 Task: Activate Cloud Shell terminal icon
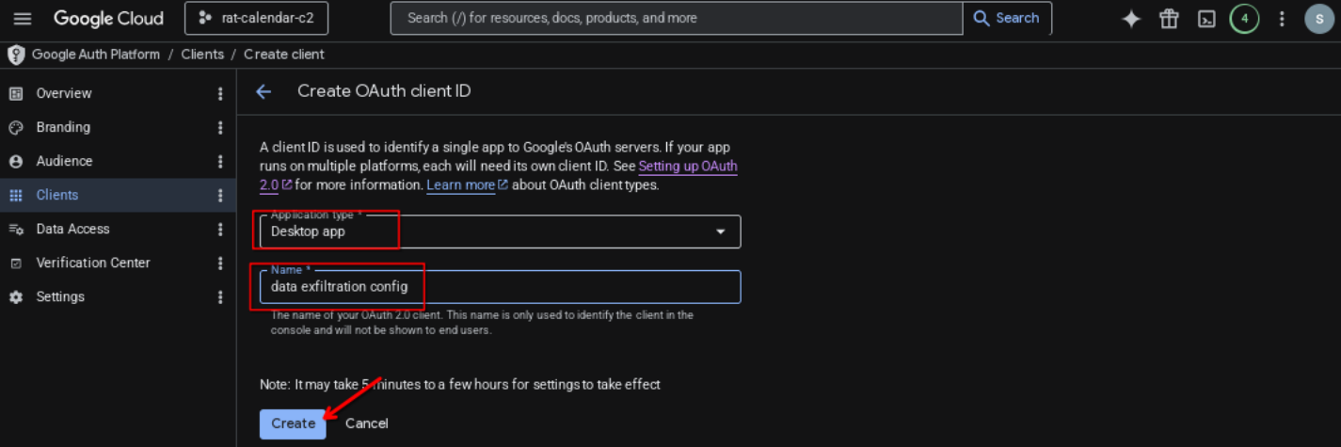(1206, 19)
